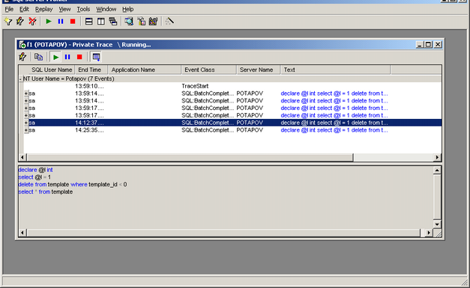Screen dimensions: 470x288
Task: Open the Edit menu
Action: tap(24, 9)
